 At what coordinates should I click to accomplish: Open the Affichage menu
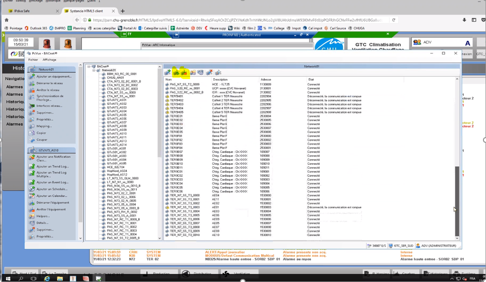49,60
